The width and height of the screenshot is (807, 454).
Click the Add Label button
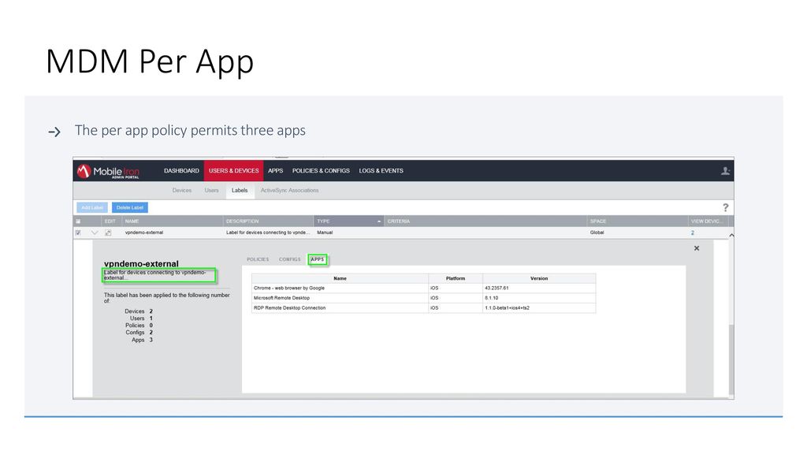[92, 207]
